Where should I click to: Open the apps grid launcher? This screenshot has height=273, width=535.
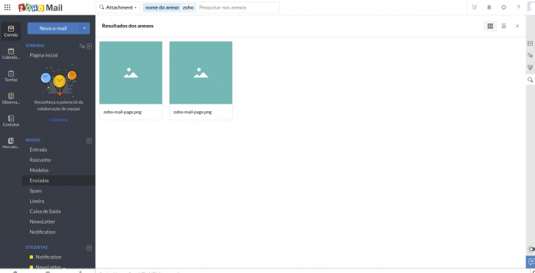[7, 7]
